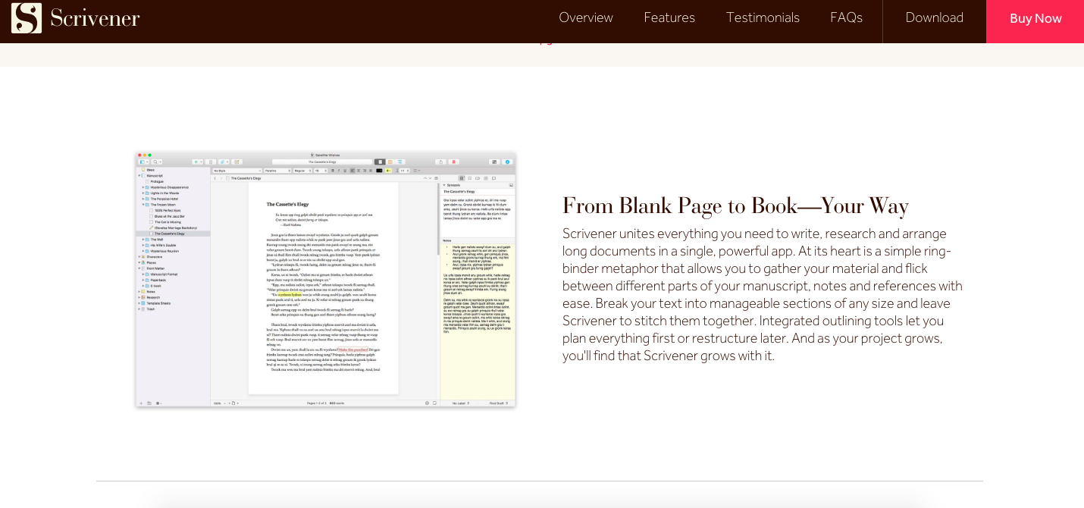Viewport: 1084px width, 508px height.
Task: Open the 'No Style' dropdown in format bar
Action: [x=237, y=171]
